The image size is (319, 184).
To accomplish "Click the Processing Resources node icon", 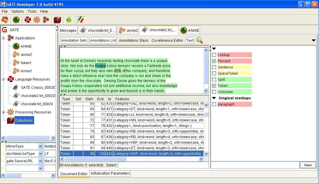I will (11, 112).
